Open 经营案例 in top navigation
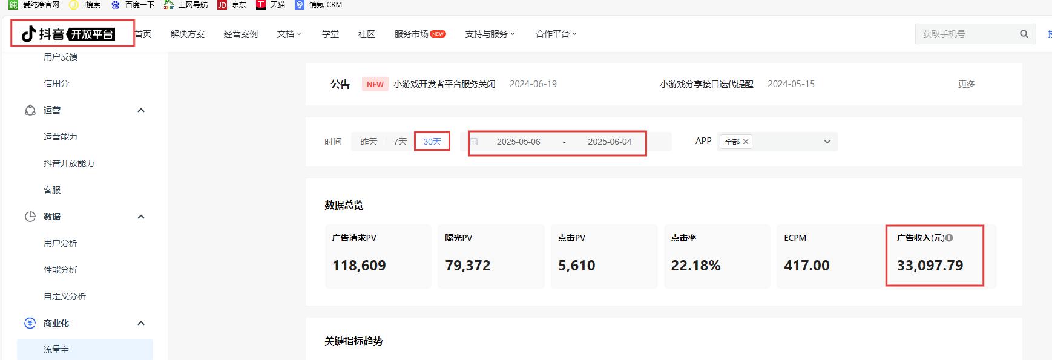 tap(241, 34)
